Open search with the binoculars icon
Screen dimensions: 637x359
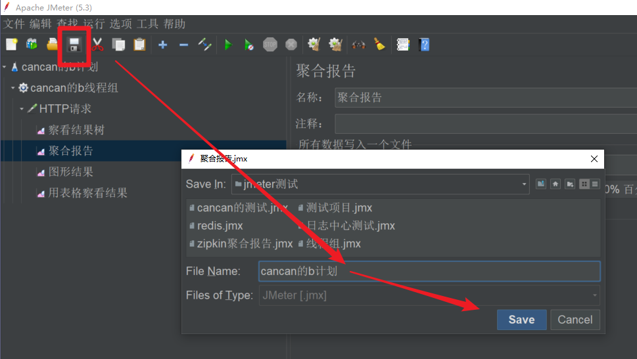[358, 45]
